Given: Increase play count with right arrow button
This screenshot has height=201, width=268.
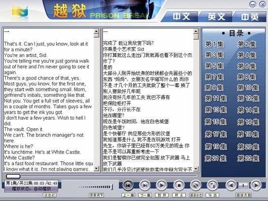Looking at the screenshot, I should click(256, 186).
